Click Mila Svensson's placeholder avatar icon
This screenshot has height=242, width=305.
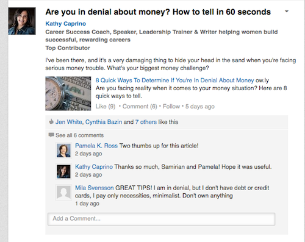[63, 193]
